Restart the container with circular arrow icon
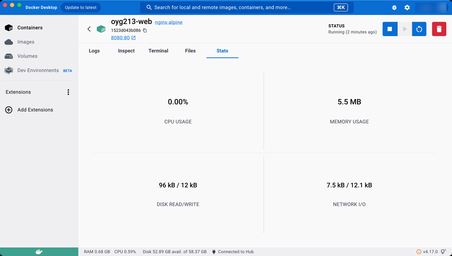452x256 pixels. (x=419, y=29)
